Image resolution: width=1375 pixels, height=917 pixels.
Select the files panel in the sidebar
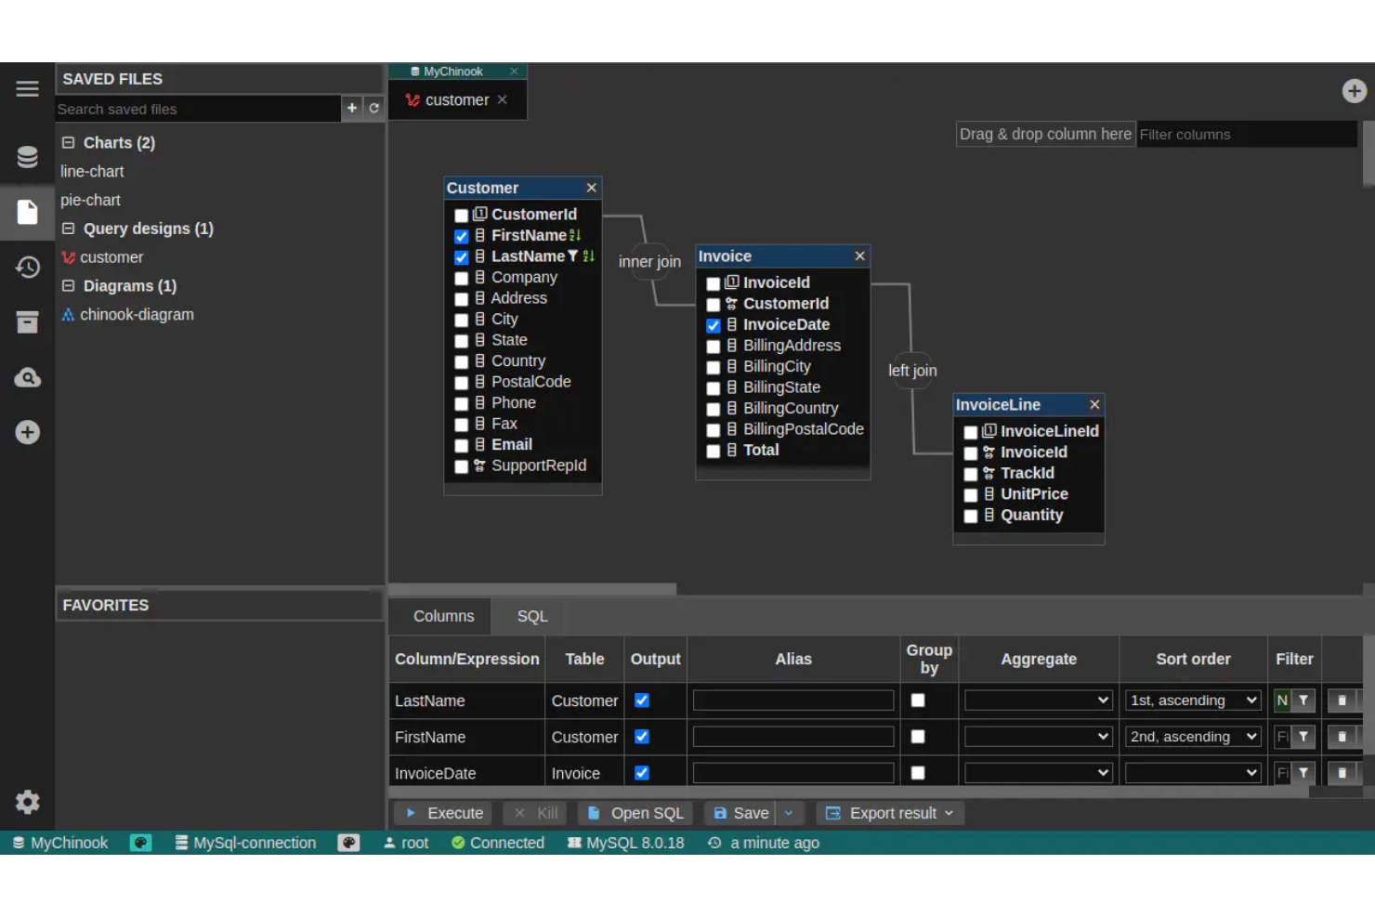tap(27, 212)
